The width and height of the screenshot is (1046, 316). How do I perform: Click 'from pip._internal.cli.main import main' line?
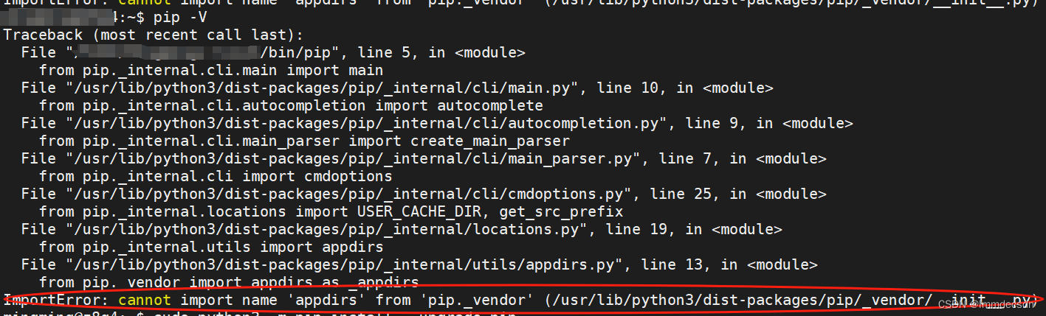click(x=211, y=70)
